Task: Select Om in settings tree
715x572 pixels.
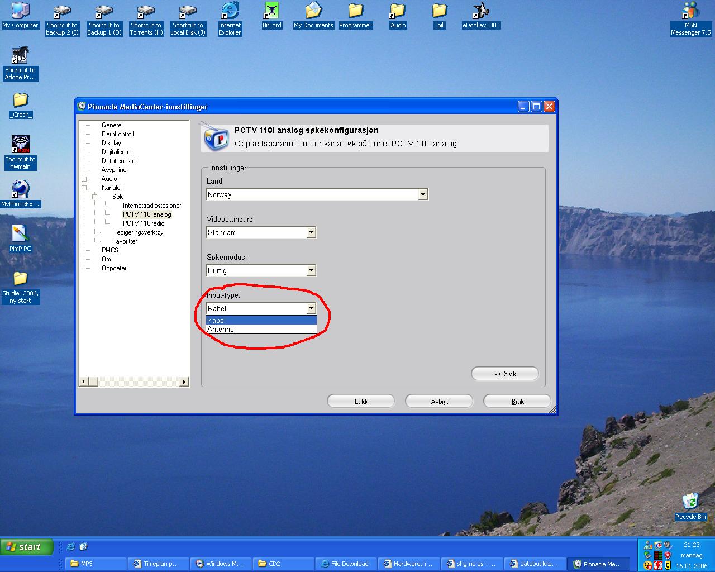Action: point(106,259)
